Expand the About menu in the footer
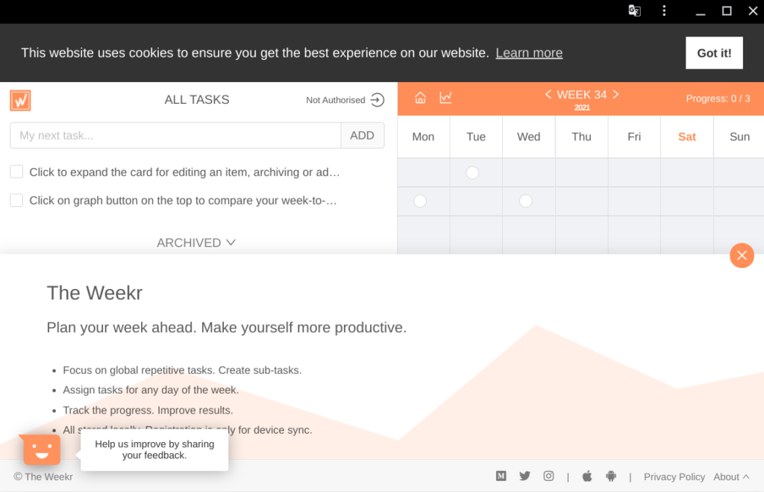The image size is (764, 492). point(731,477)
